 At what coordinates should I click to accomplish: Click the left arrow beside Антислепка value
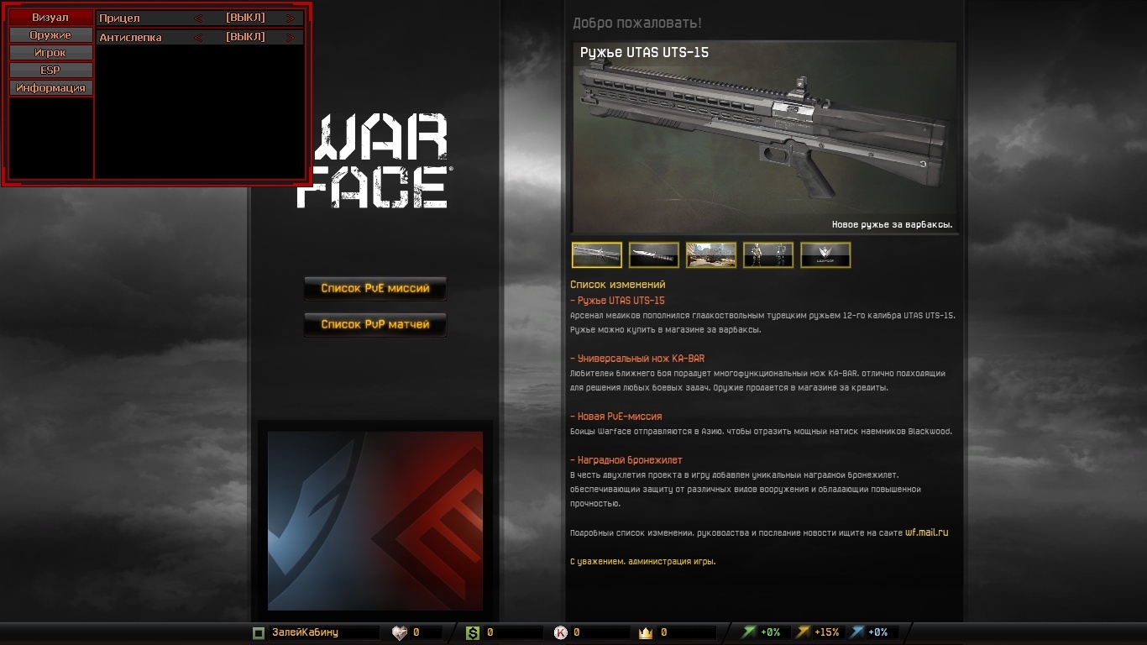tap(198, 37)
